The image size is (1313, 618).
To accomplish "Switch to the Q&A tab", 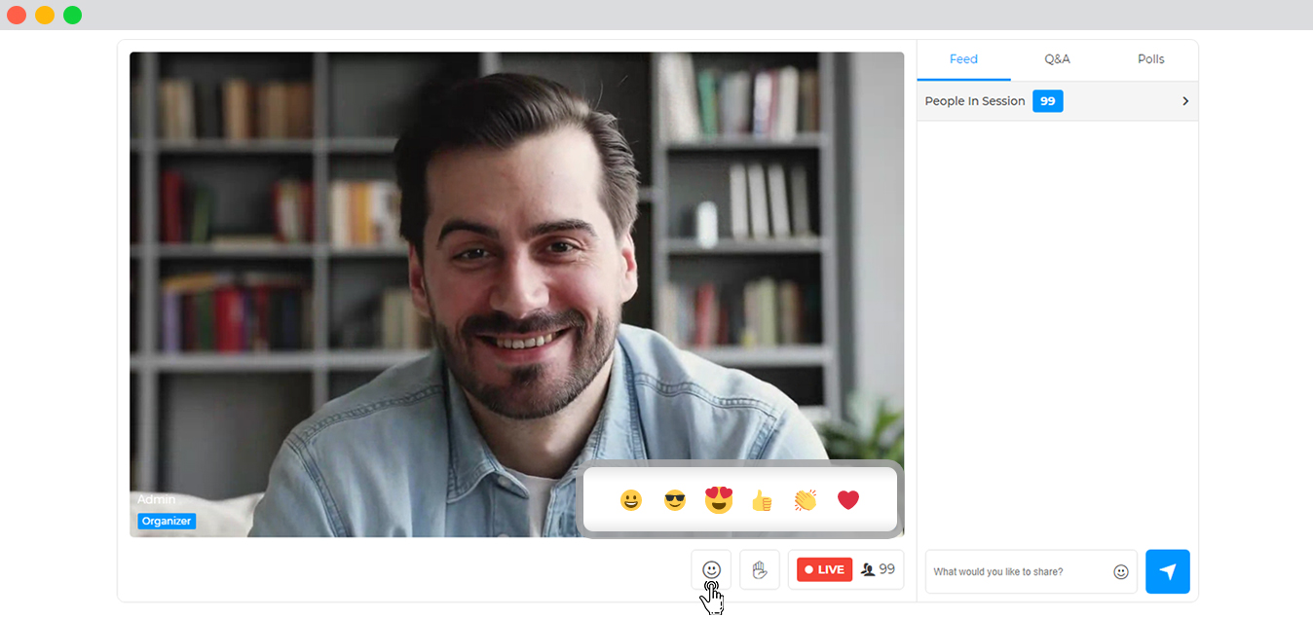I will coord(1057,59).
